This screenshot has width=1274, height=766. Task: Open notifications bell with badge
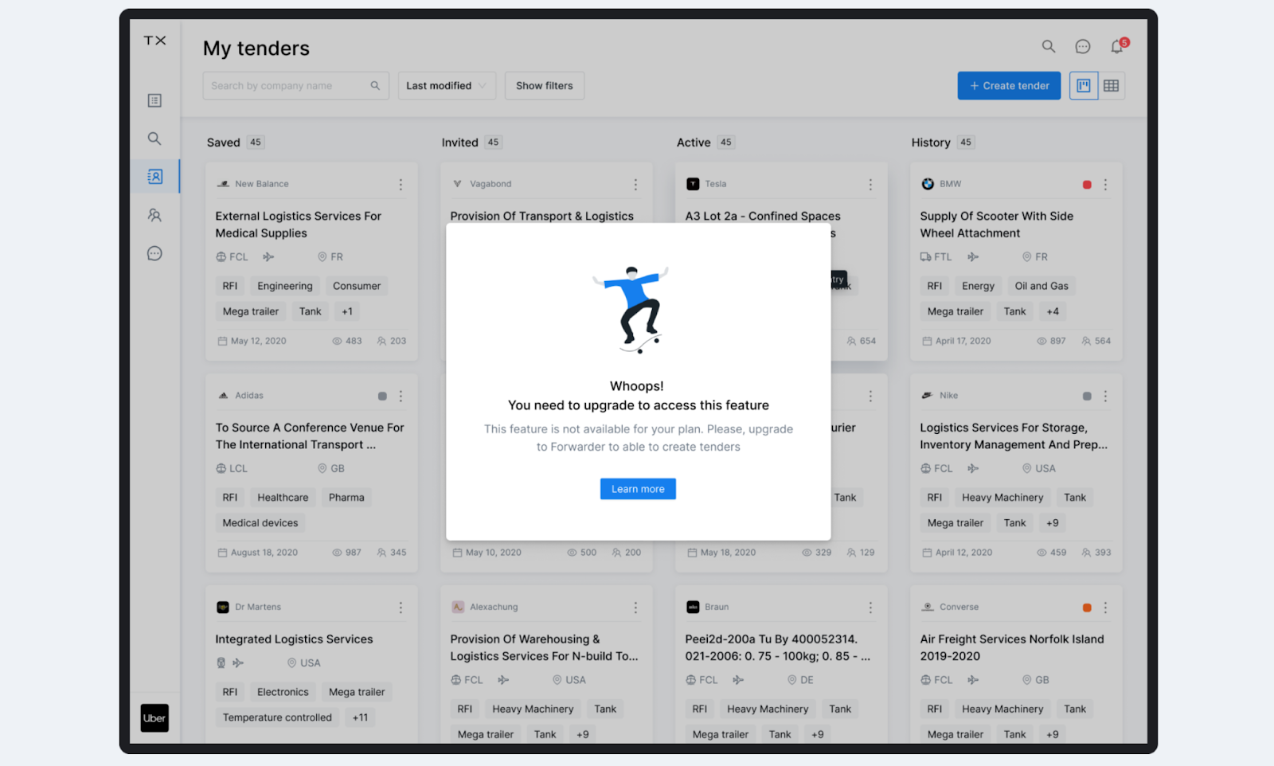coord(1118,46)
